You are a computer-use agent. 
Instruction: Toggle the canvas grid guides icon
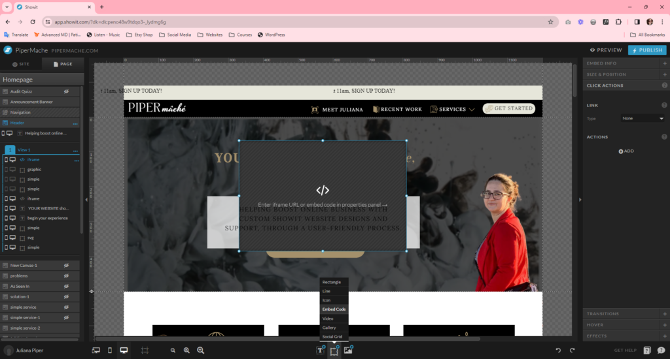(x=145, y=351)
